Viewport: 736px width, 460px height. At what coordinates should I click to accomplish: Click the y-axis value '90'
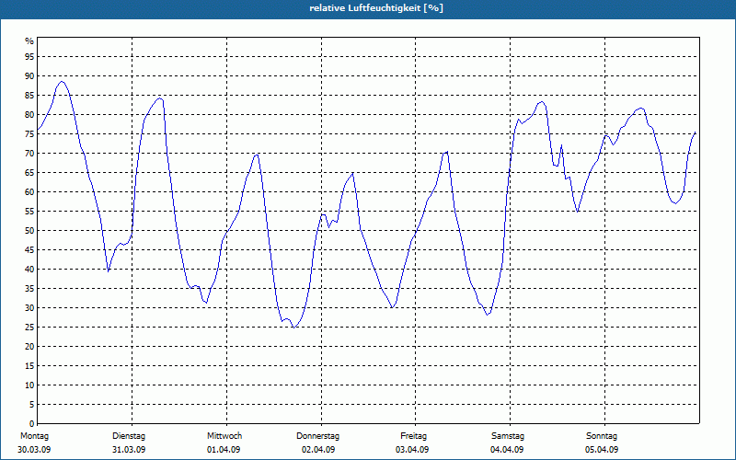click(29, 76)
